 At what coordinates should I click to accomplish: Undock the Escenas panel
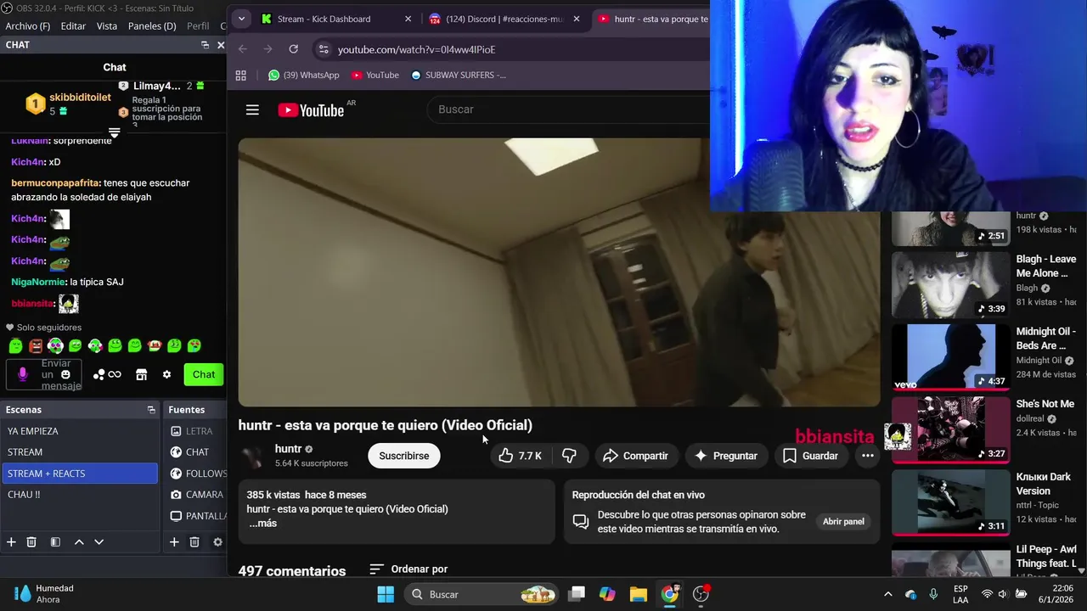coord(151,410)
